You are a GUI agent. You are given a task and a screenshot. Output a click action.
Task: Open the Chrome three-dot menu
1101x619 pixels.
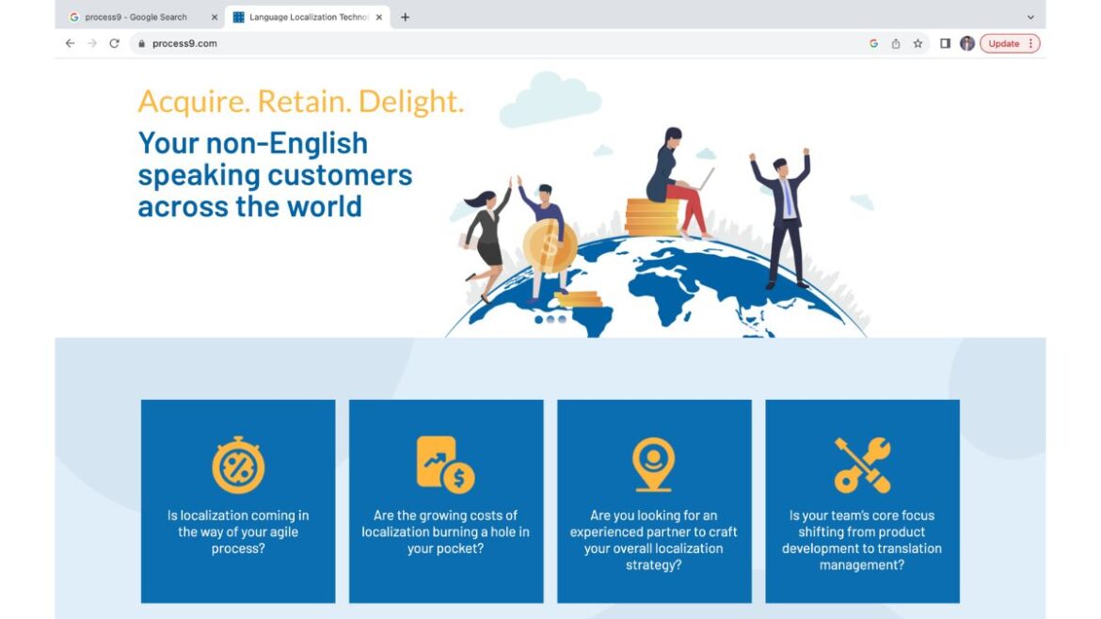tap(1030, 43)
